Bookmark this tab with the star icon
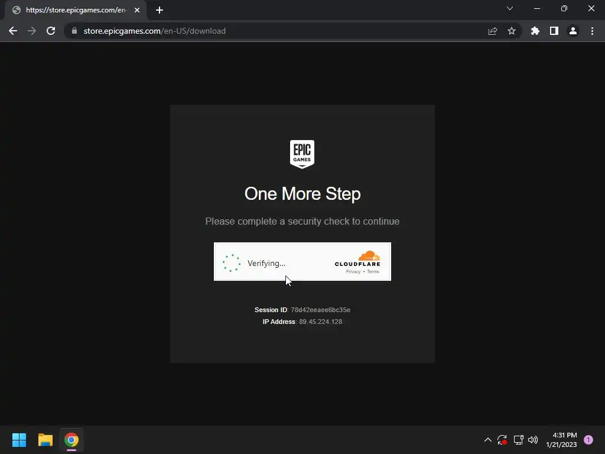The width and height of the screenshot is (605, 454). pyautogui.click(x=512, y=31)
